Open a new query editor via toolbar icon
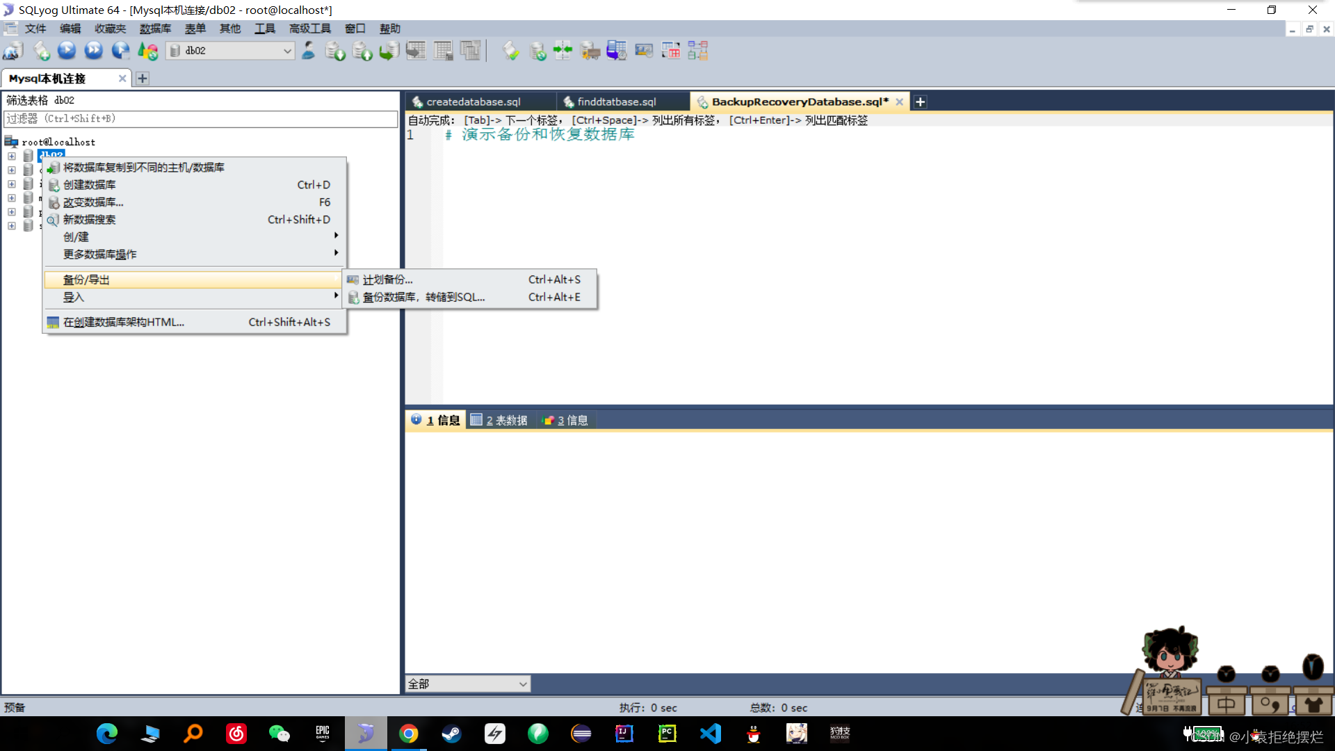Image resolution: width=1335 pixels, height=751 pixels. (41, 51)
